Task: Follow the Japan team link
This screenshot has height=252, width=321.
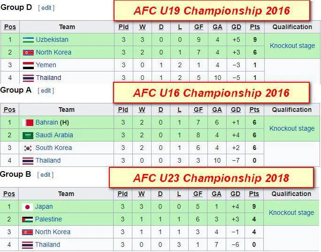Action: (x=44, y=207)
